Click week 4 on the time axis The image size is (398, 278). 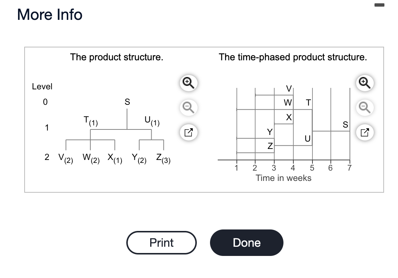pos(293,167)
